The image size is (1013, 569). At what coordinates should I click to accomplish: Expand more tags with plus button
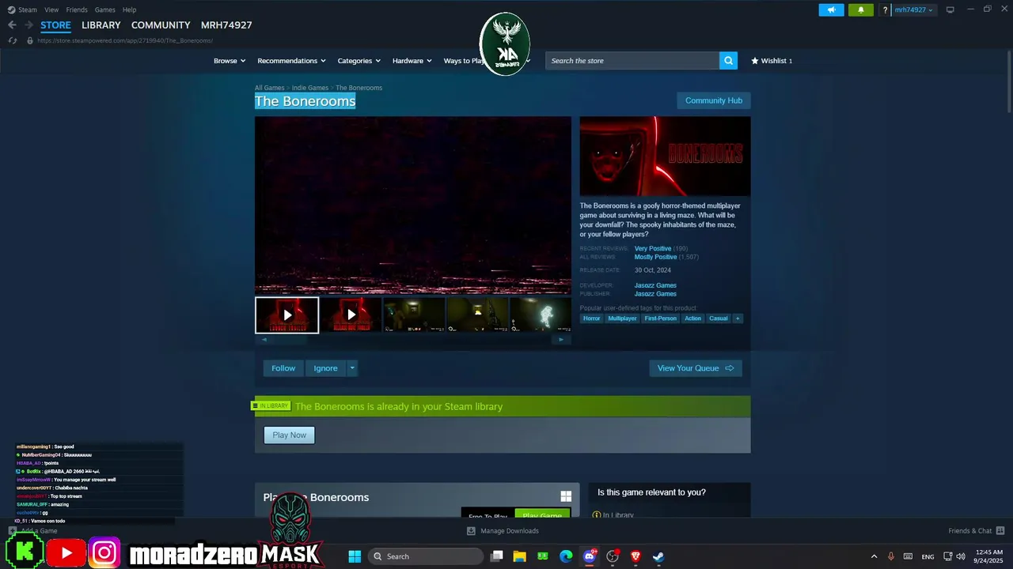tap(738, 318)
